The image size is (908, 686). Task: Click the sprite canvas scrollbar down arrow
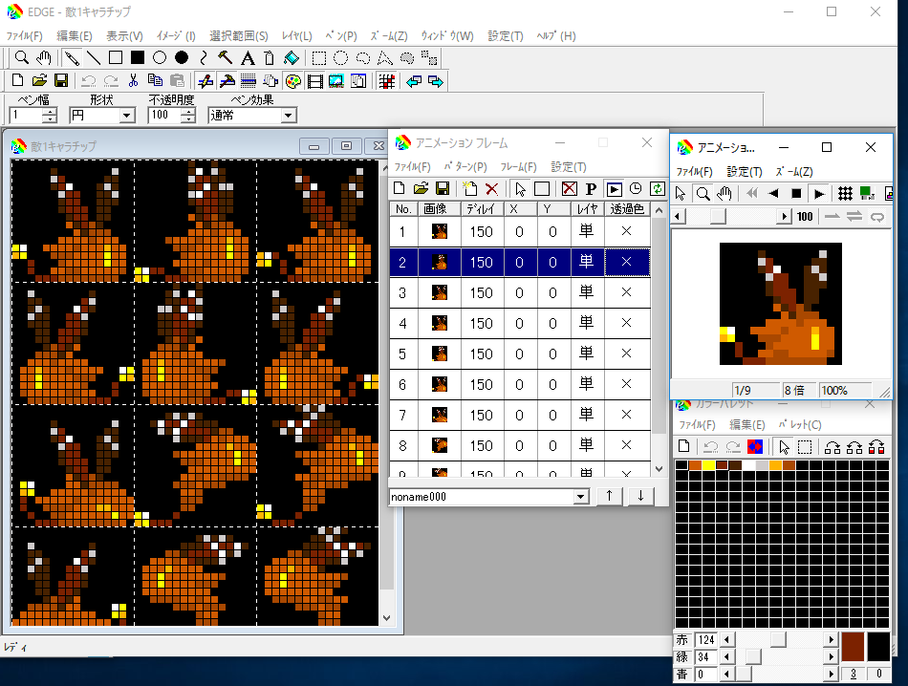(x=387, y=618)
